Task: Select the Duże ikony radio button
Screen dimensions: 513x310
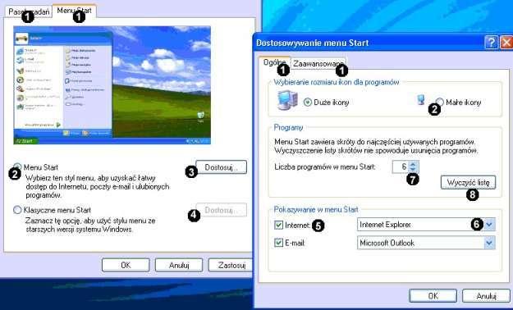Action: (308, 103)
